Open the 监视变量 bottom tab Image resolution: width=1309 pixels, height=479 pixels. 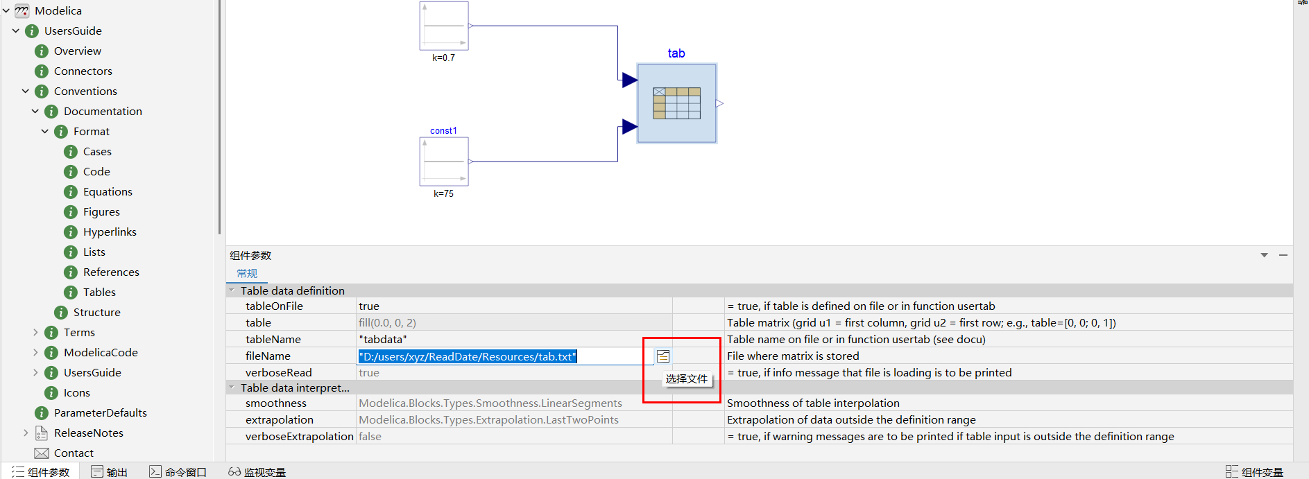tap(257, 472)
